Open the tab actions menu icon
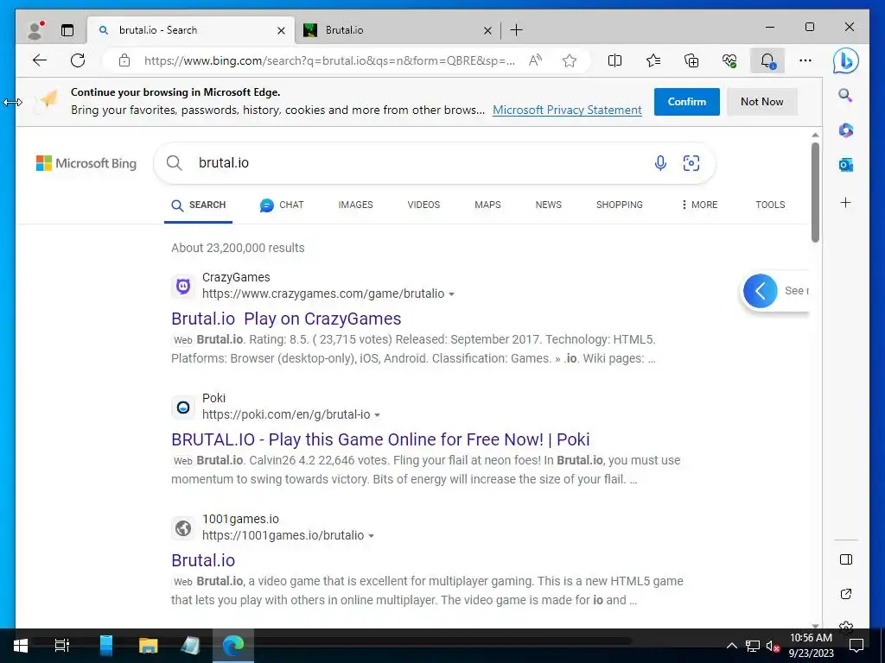The image size is (885, 663). (67, 30)
